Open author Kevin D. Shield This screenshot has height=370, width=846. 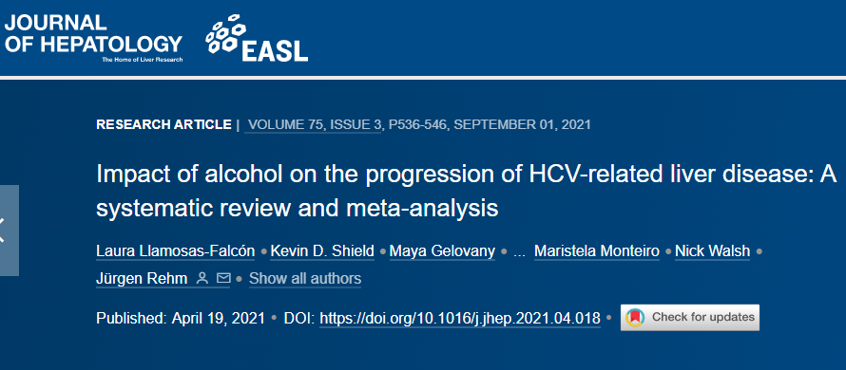[322, 251]
